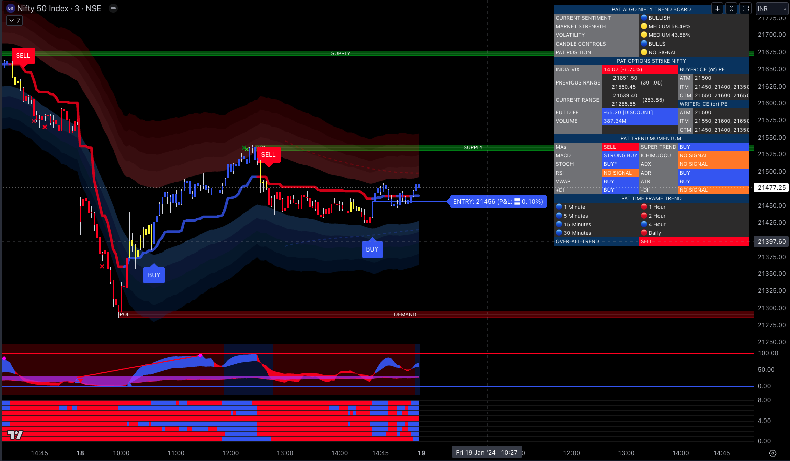Screen dimensions: 790x461
Task: Click the TradingView logo in the bottom-left corner
Action: [x=15, y=435]
